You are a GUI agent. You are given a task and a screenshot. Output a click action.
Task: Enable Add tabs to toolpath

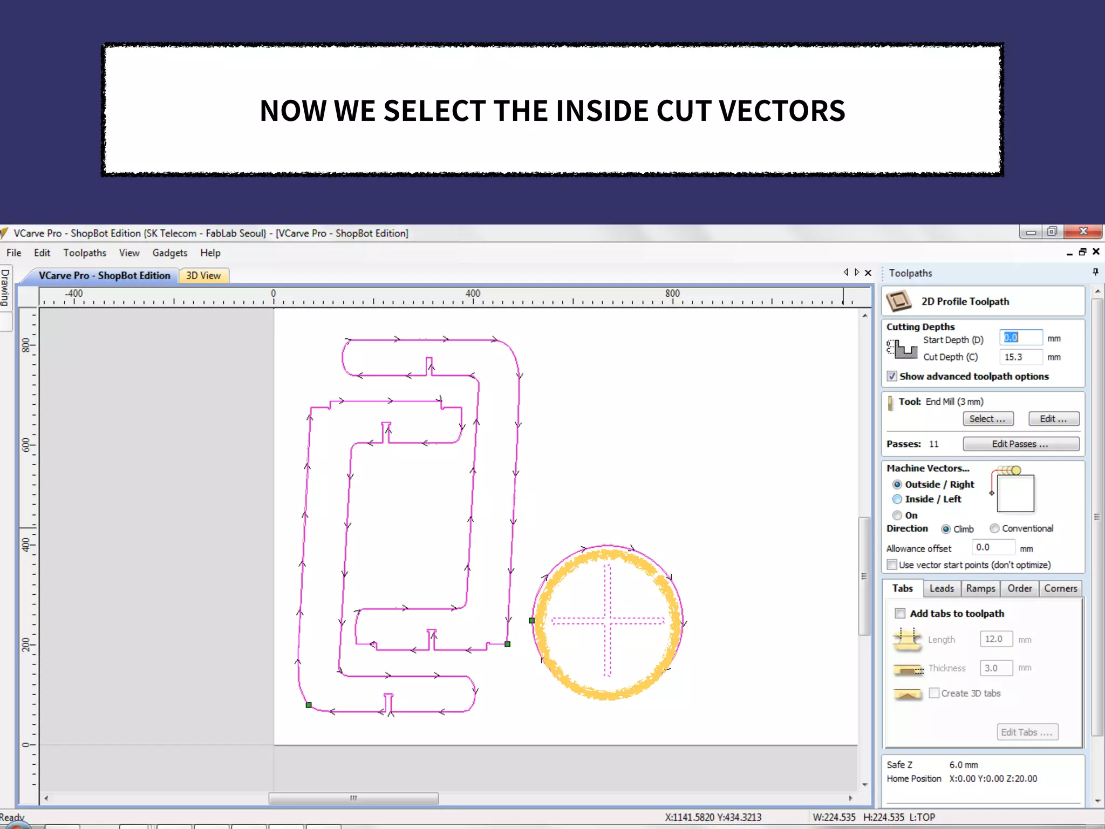tap(900, 613)
